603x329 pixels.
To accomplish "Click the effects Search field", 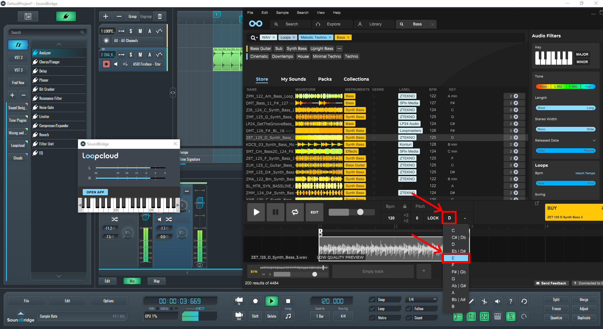I will tap(47, 32).
